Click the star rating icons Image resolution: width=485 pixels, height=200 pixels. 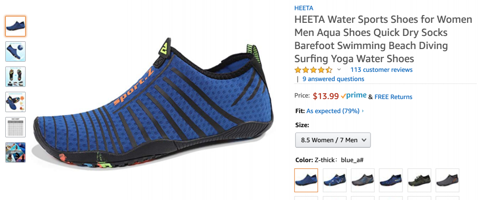(313, 69)
